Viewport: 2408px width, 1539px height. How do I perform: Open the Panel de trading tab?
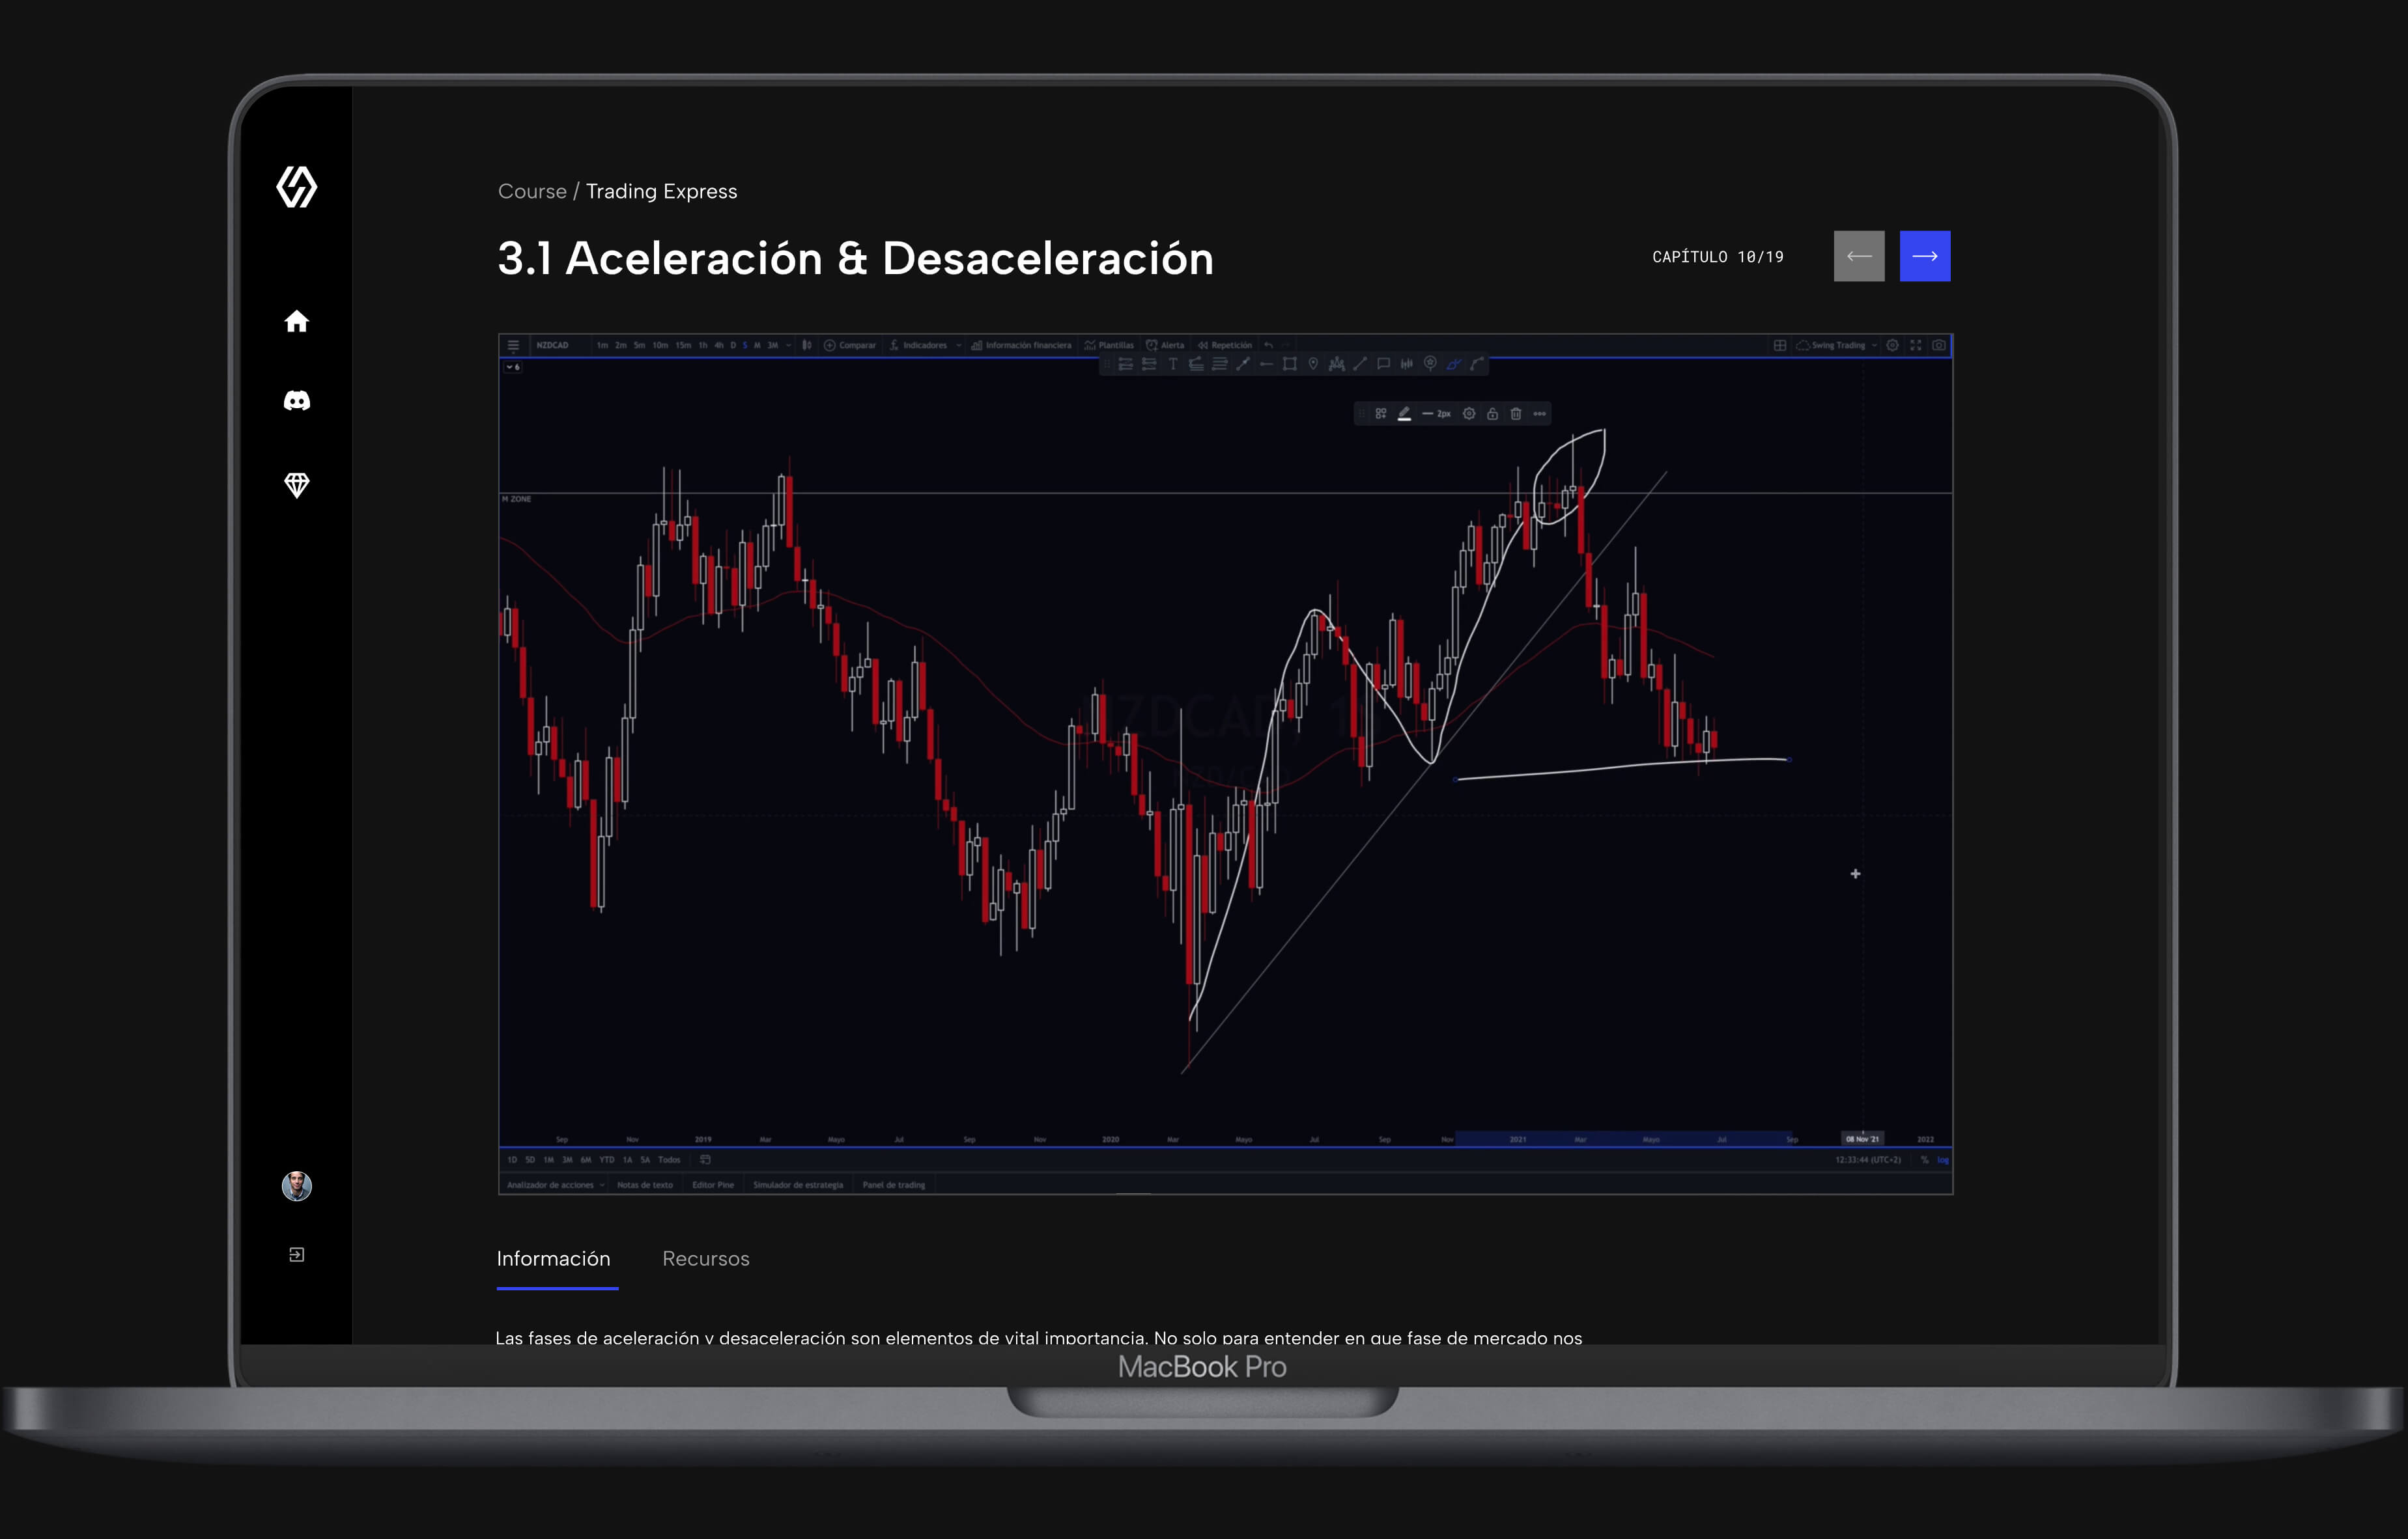point(894,1184)
